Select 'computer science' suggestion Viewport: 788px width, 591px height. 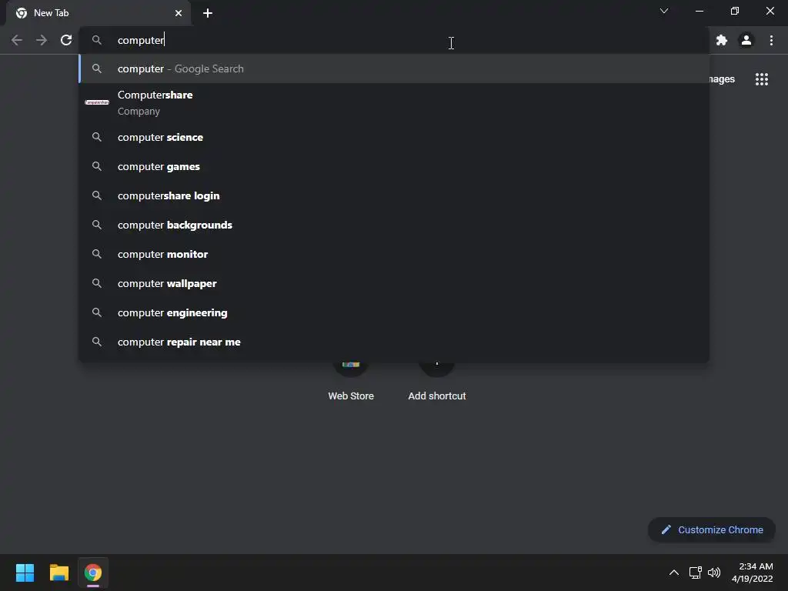394,137
